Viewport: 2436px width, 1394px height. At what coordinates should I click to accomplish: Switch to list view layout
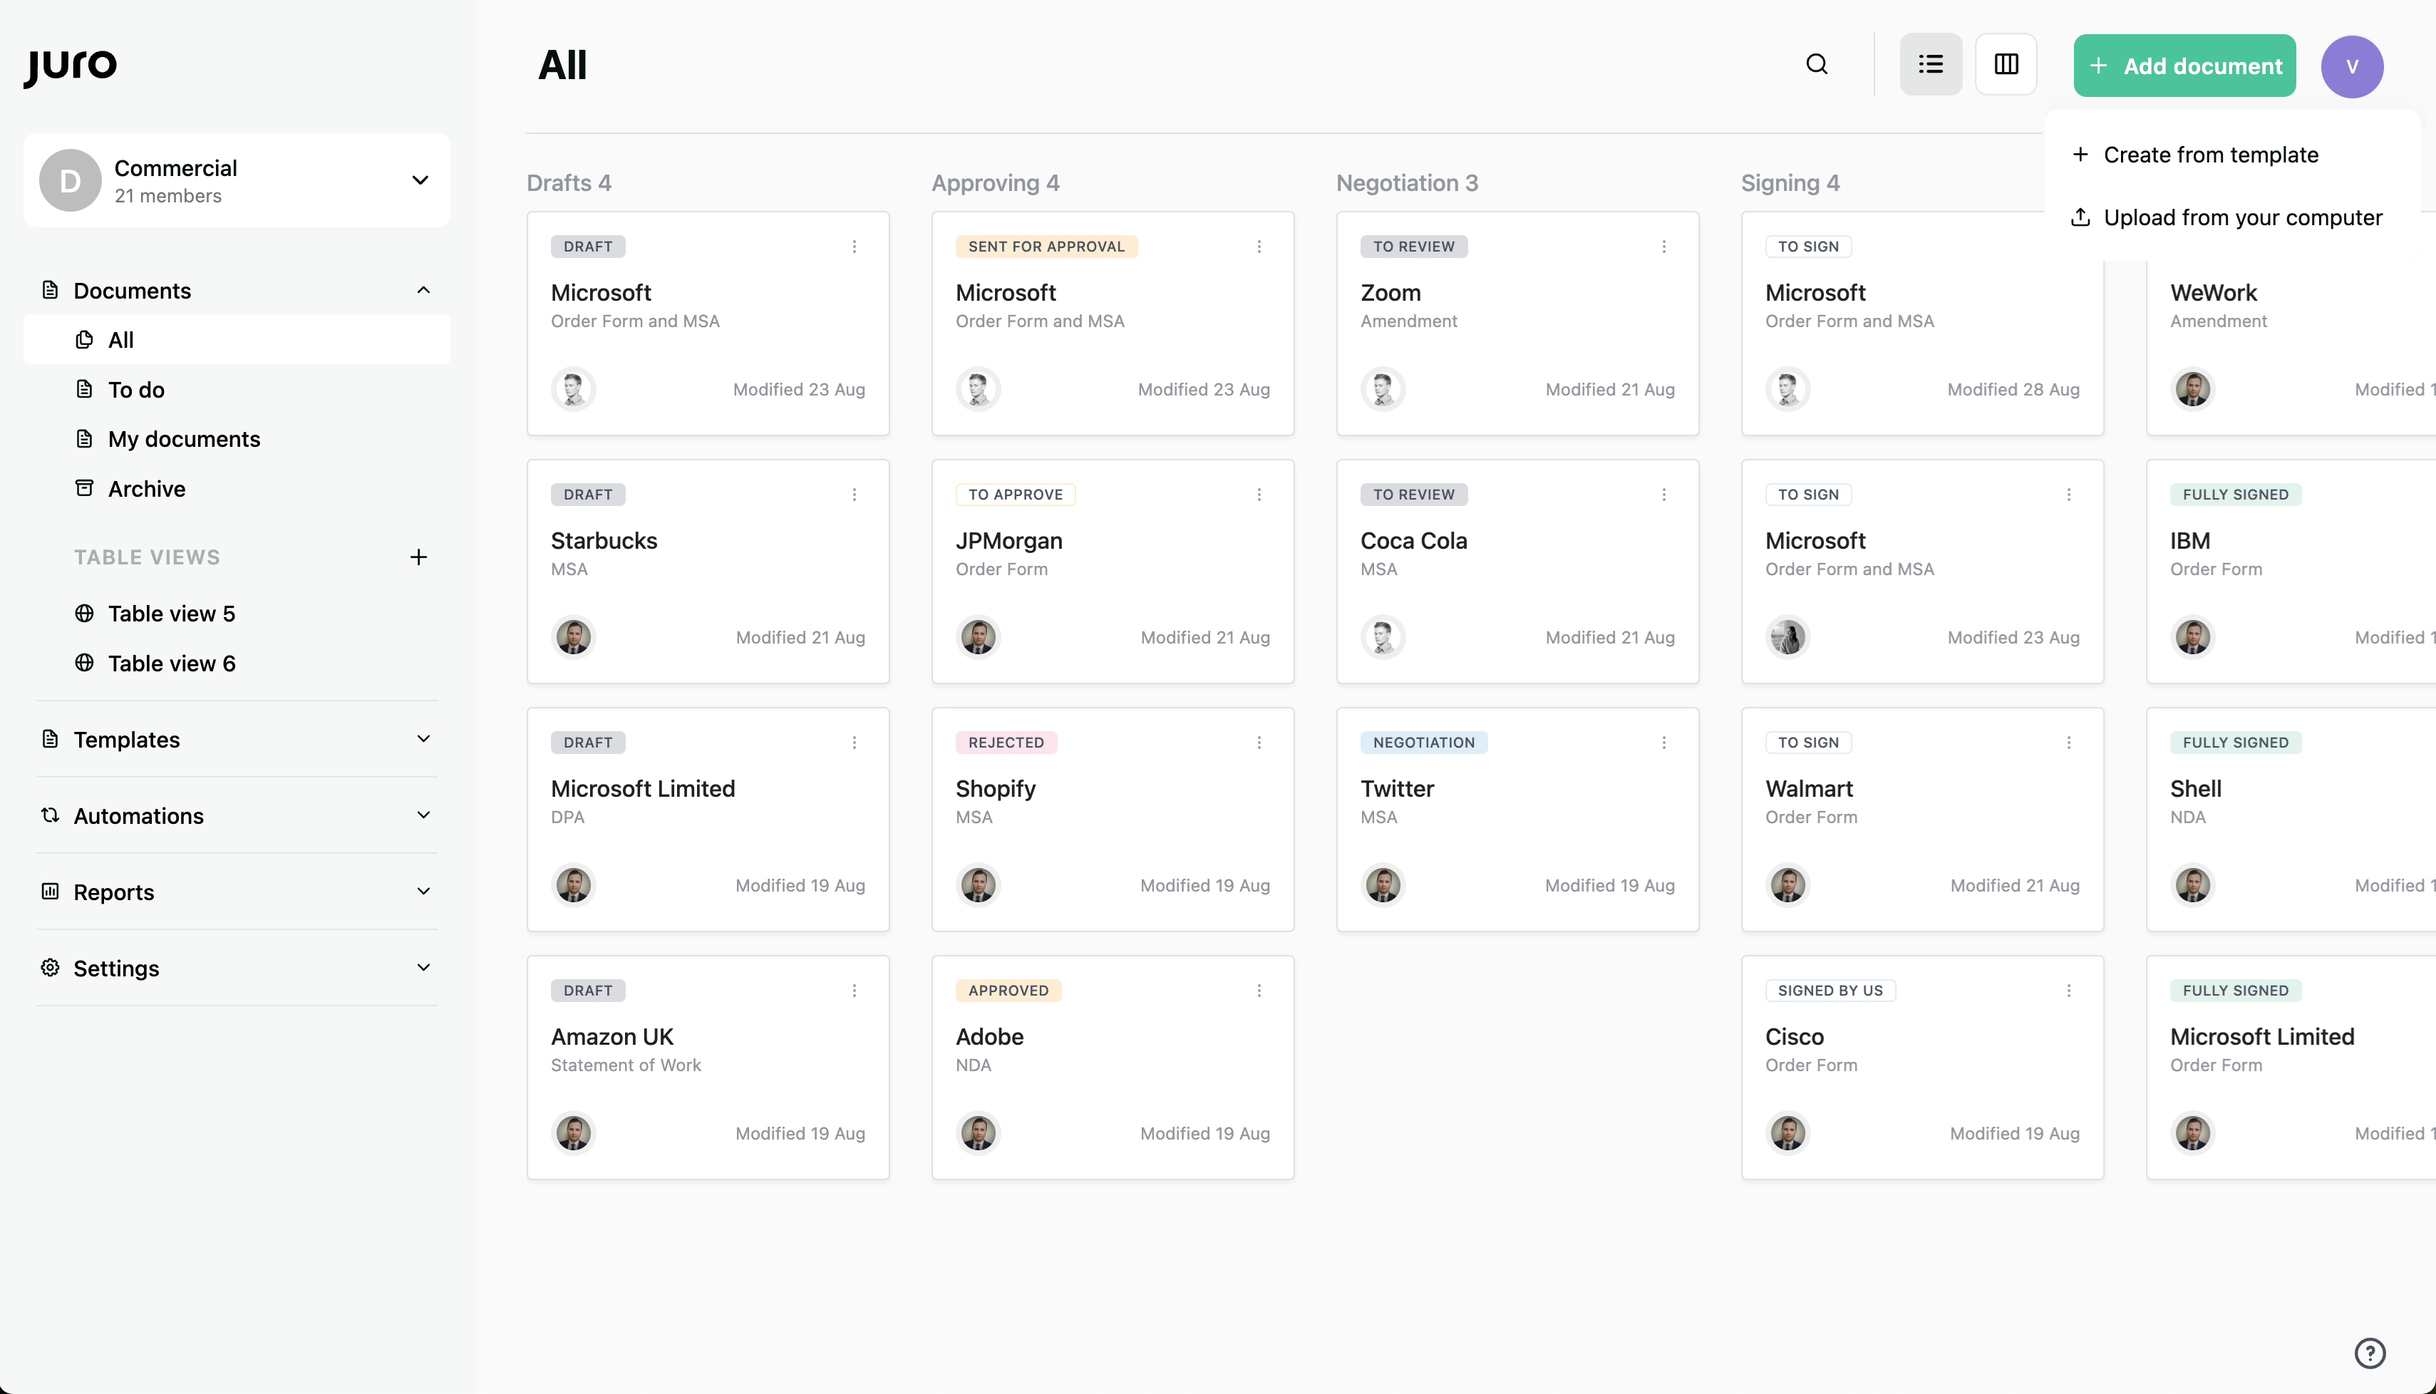1930,65
